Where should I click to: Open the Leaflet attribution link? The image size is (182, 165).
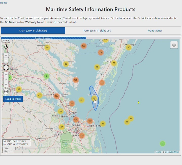click(x=158, y=152)
